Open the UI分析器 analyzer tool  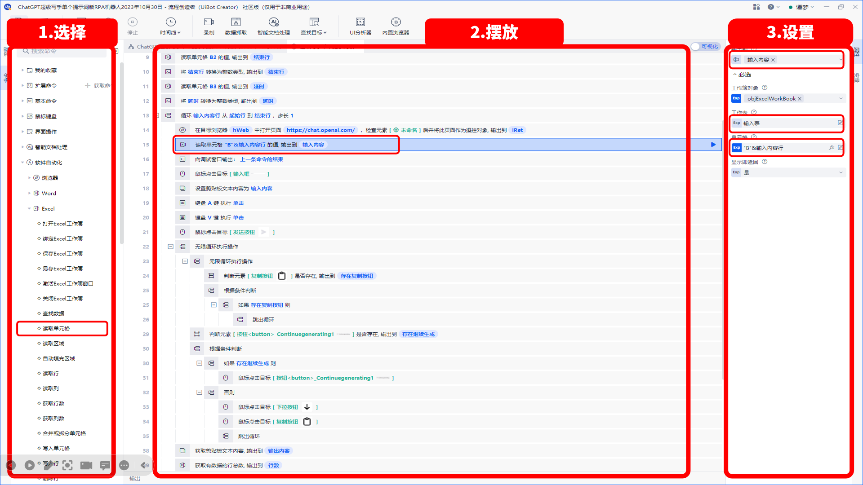pyautogui.click(x=360, y=26)
